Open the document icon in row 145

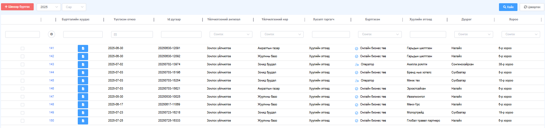coord(83,80)
